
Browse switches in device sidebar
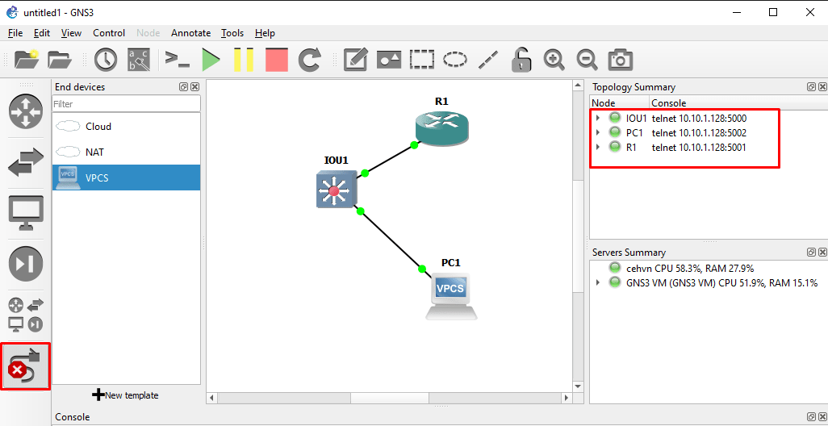26,161
